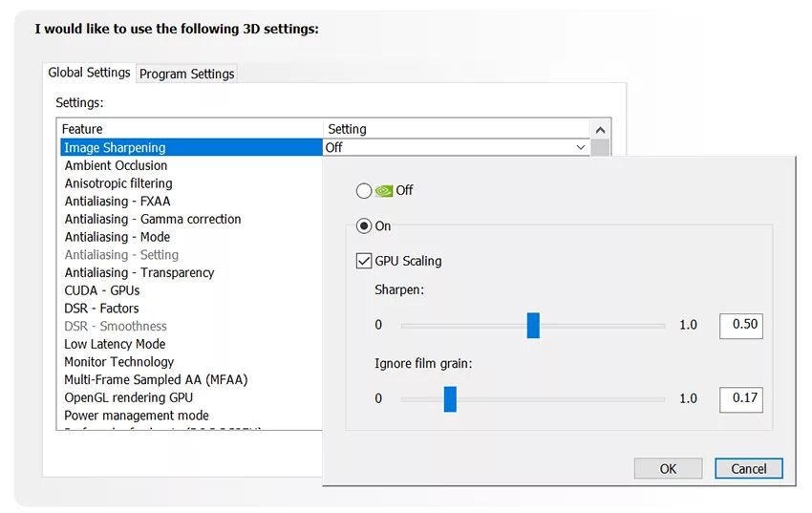Image resolution: width=812 pixels, height=513 pixels.
Task: Click the Sharpen value field showing 0.50
Action: [x=740, y=325]
